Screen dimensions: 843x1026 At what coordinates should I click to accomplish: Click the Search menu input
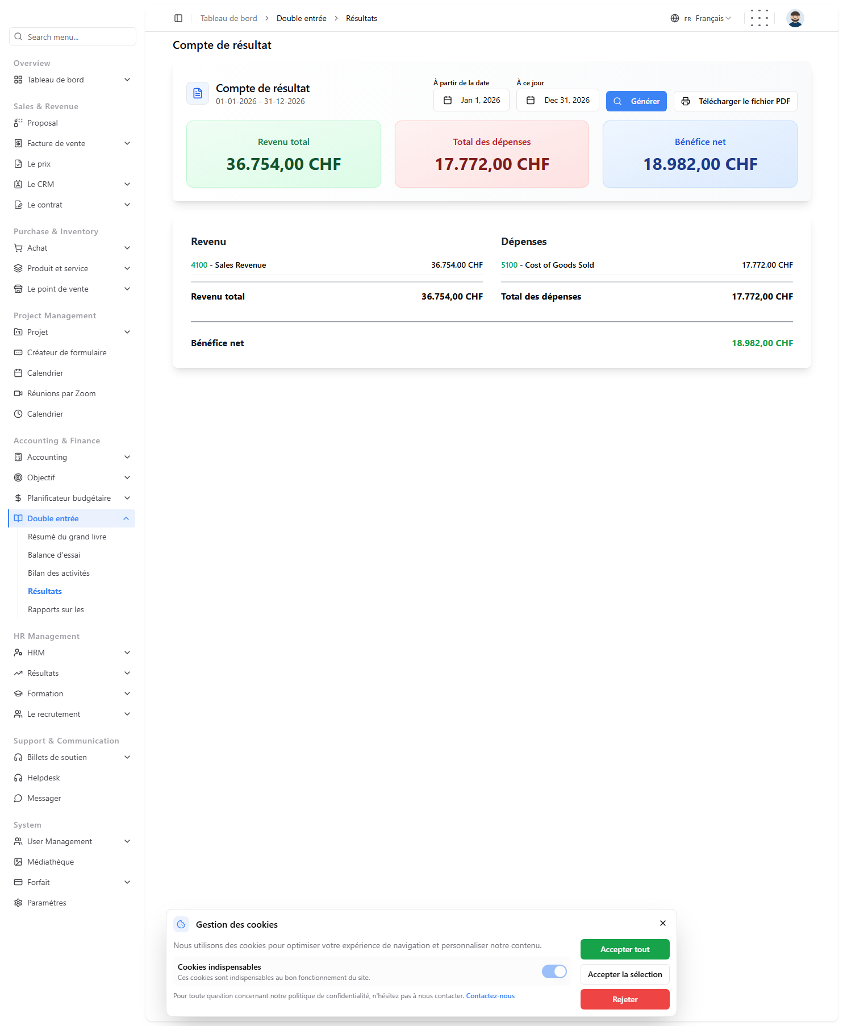[73, 36]
